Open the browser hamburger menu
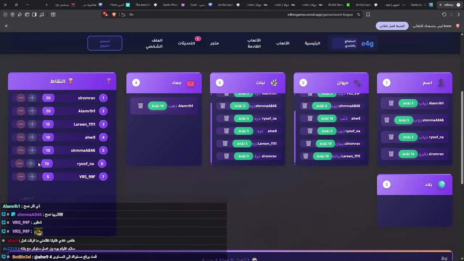The height and width of the screenshot is (261, 464). click(x=5, y=14)
